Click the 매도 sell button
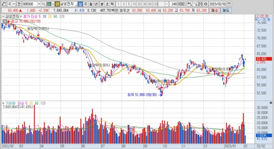 pyautogui.click(x=226, y=11)
